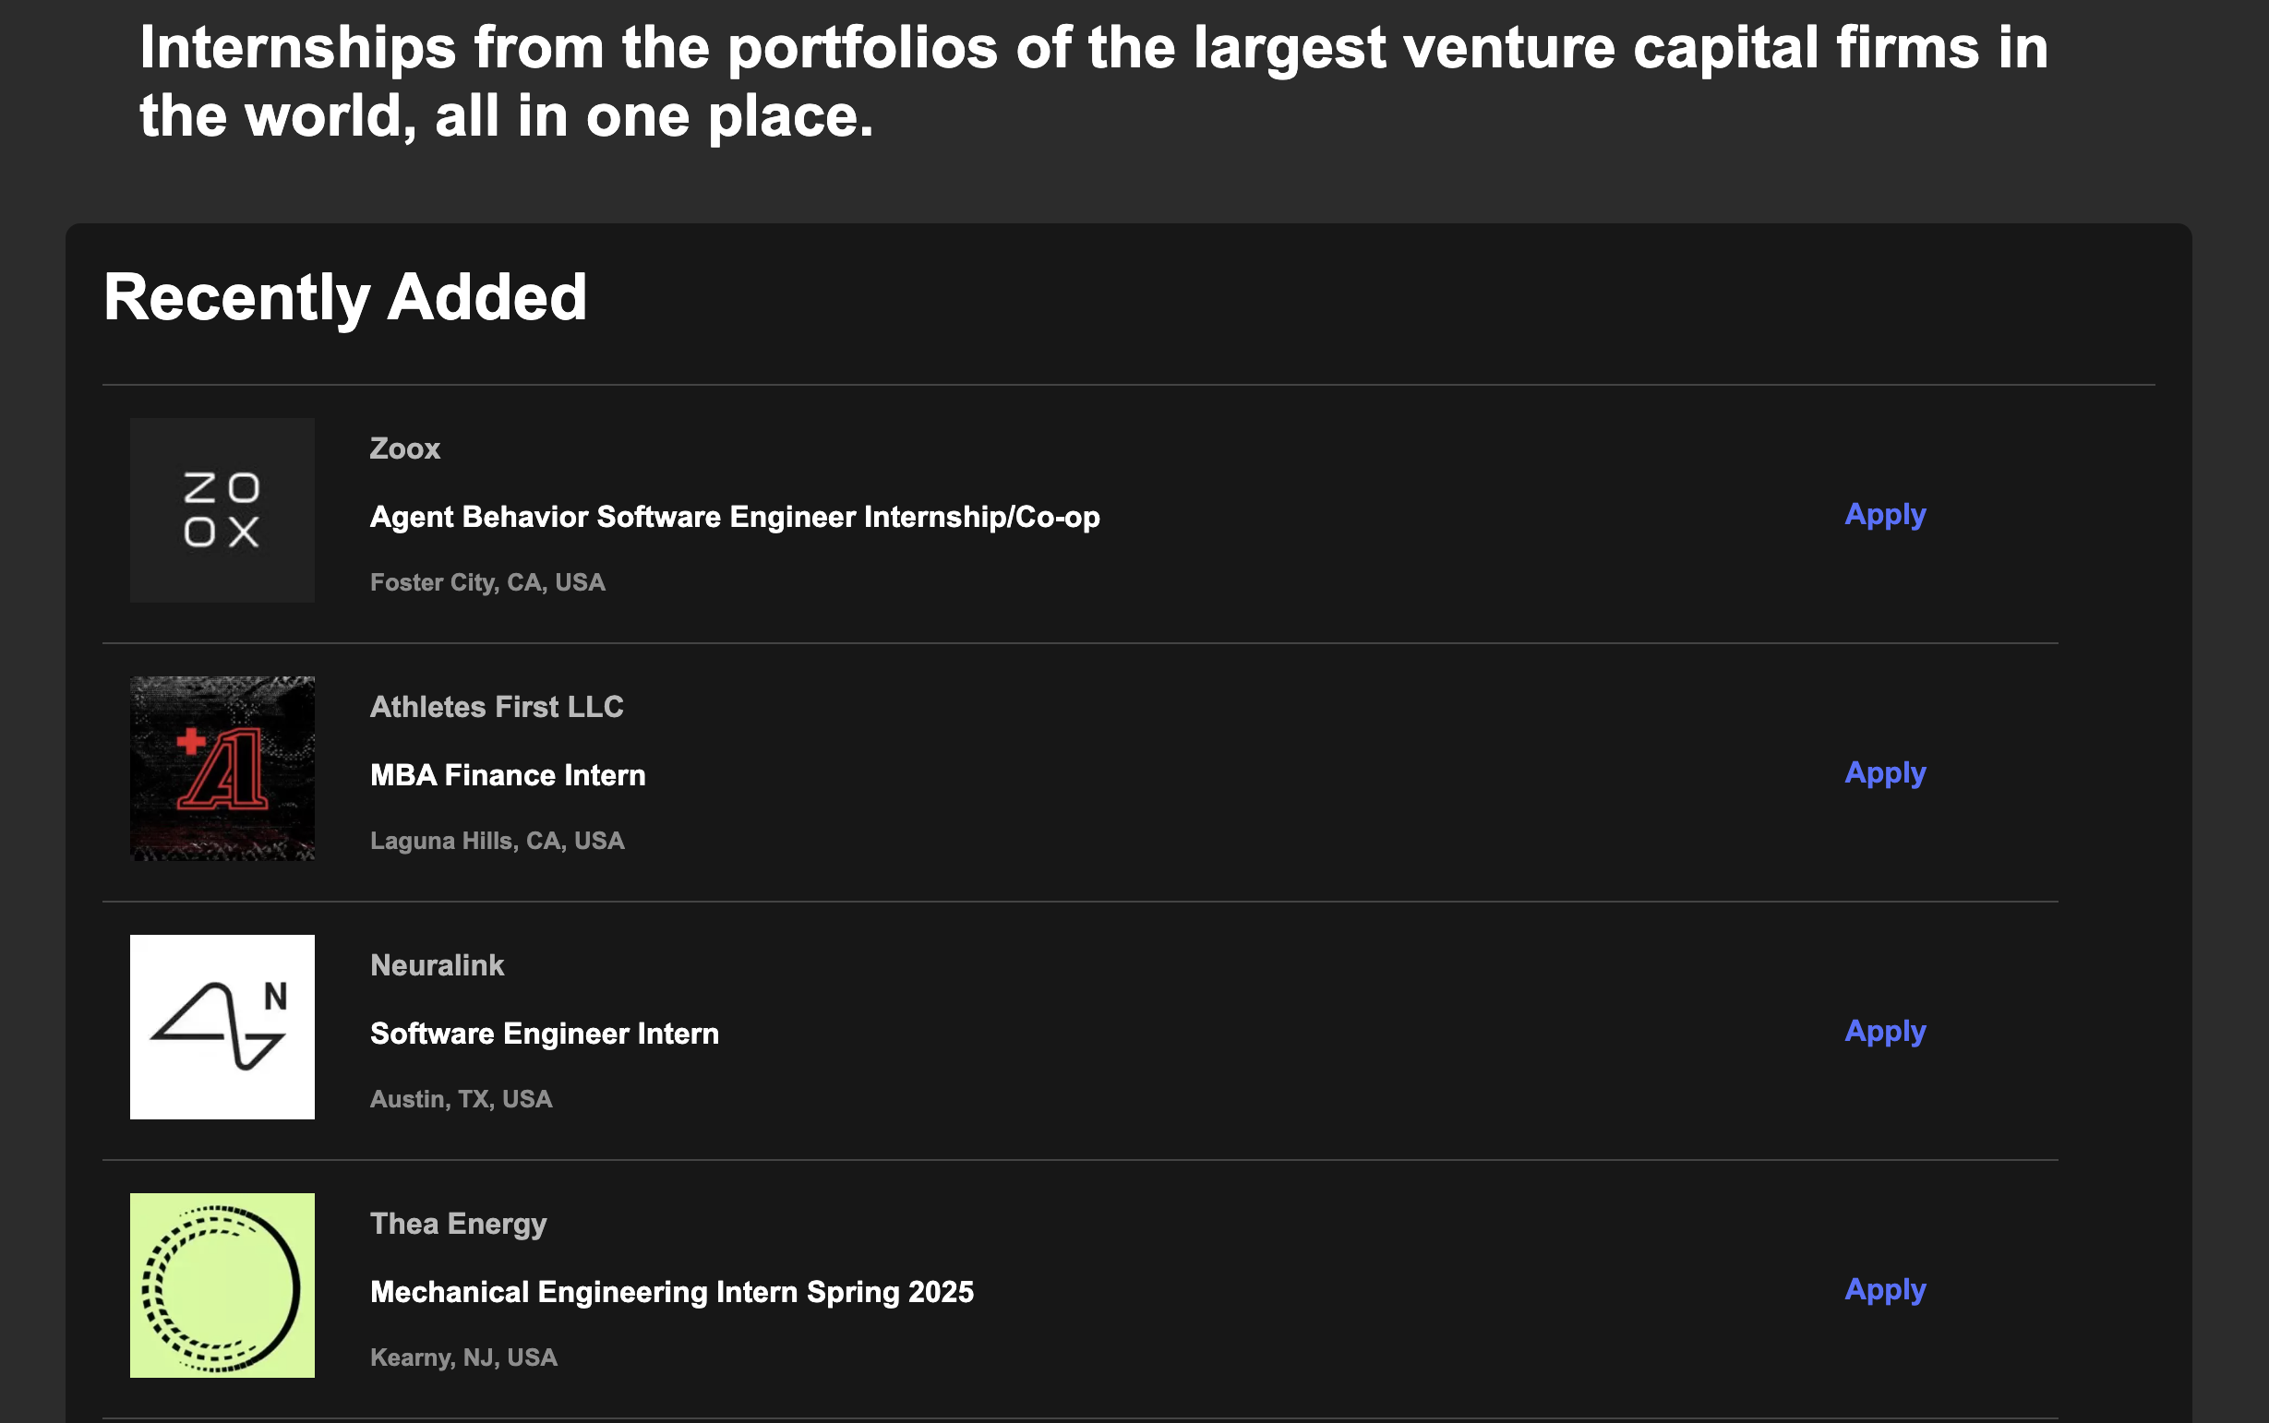Click the Zoox company logo
The height and width of the screenshot is (1423, 2269).
point(222,510)
